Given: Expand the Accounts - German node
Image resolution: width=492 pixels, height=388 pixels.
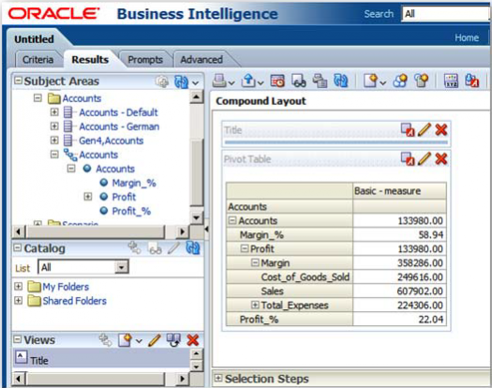Looking at the screenshot, I should pyautogui.click(x=54, y=126).
